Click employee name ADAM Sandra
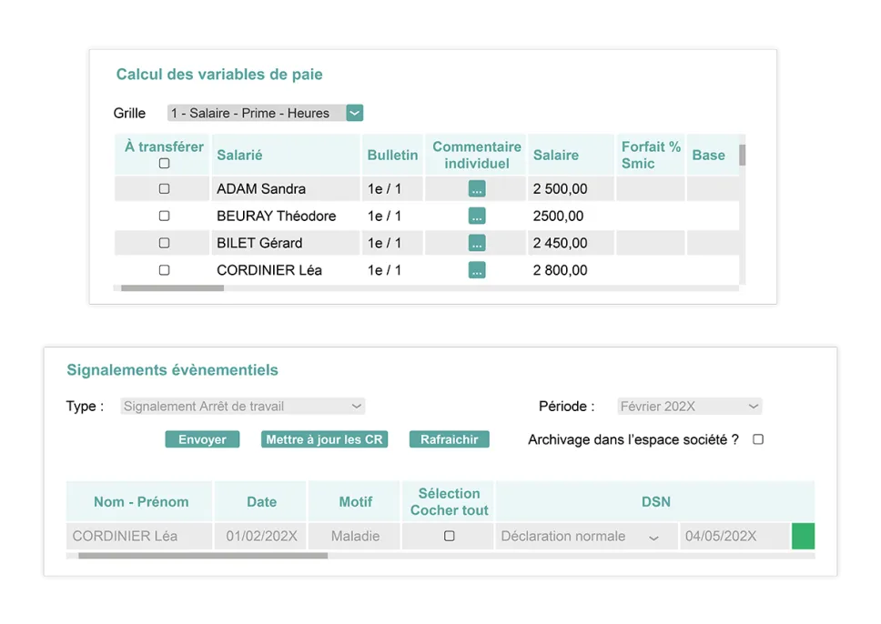The height and width of the screenshot is (624, 881). pyautogui.click(x=261, y=188)
